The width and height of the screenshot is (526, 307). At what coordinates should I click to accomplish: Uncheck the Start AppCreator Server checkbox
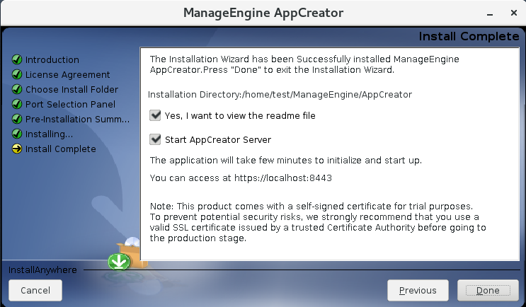tap(156, 139)
